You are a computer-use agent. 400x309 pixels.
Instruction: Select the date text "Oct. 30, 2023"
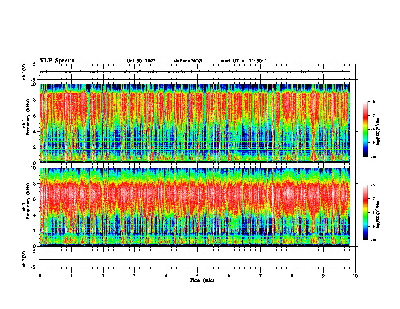tap(141, 61)
